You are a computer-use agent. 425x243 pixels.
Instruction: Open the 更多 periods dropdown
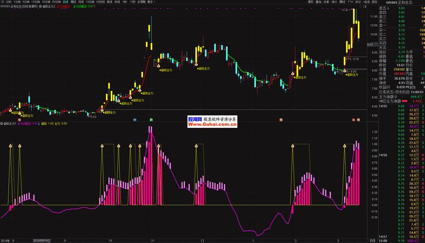click(151, 2)
